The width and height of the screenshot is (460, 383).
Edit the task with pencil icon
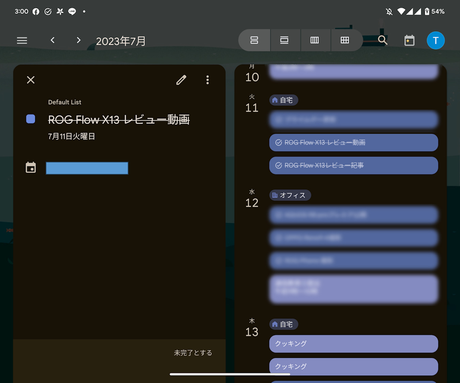[x=181, y=80]
